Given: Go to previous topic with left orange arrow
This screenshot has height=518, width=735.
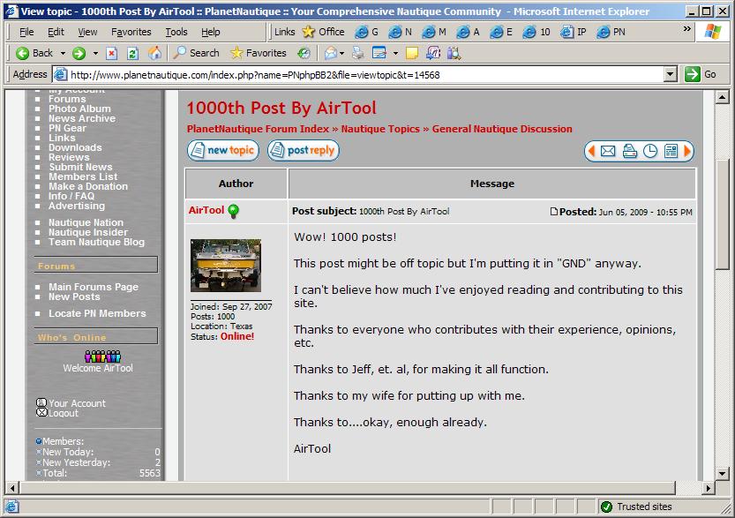Looking at the screenshot, I should click(x=592, y=152).
